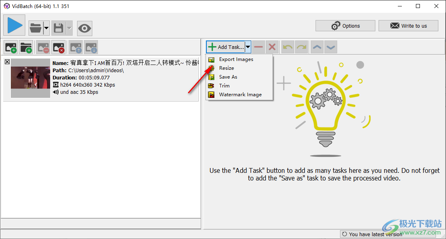The height and width of the screenshot is (239, 446).
Task: Expand the open folder dropdown arrow
Action: pyautogui.click(x=46, y=28)
